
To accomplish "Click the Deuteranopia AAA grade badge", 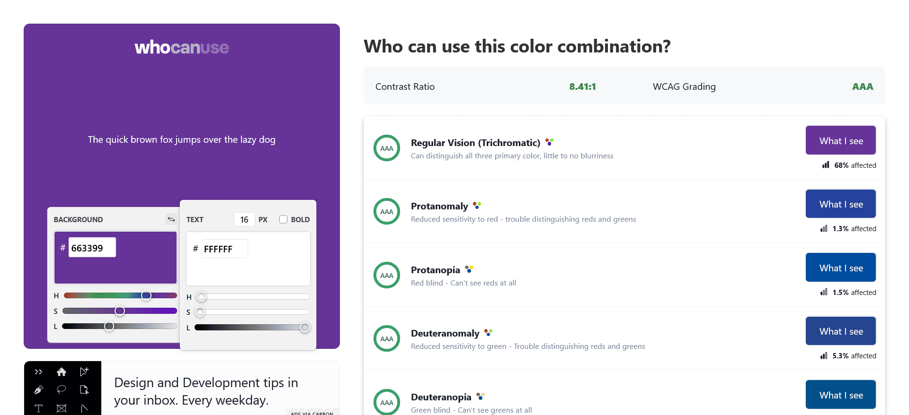I will point(387,402).
